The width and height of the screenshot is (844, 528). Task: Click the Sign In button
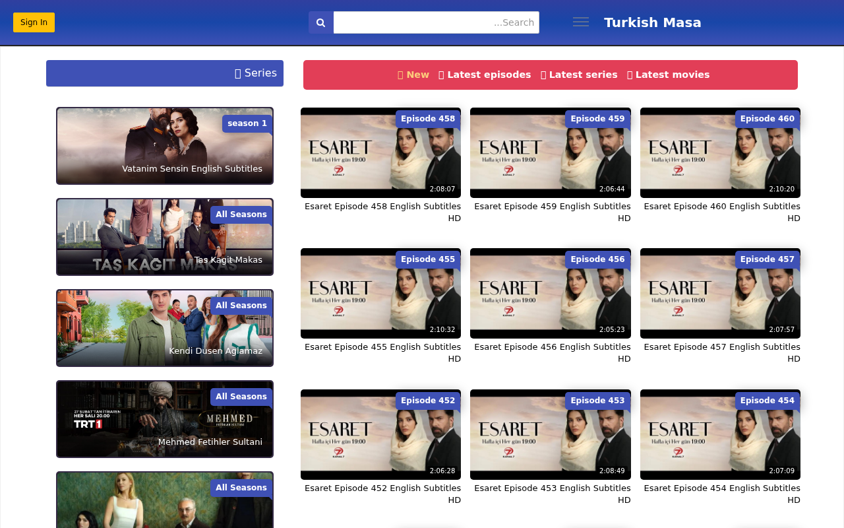[34, 22]
